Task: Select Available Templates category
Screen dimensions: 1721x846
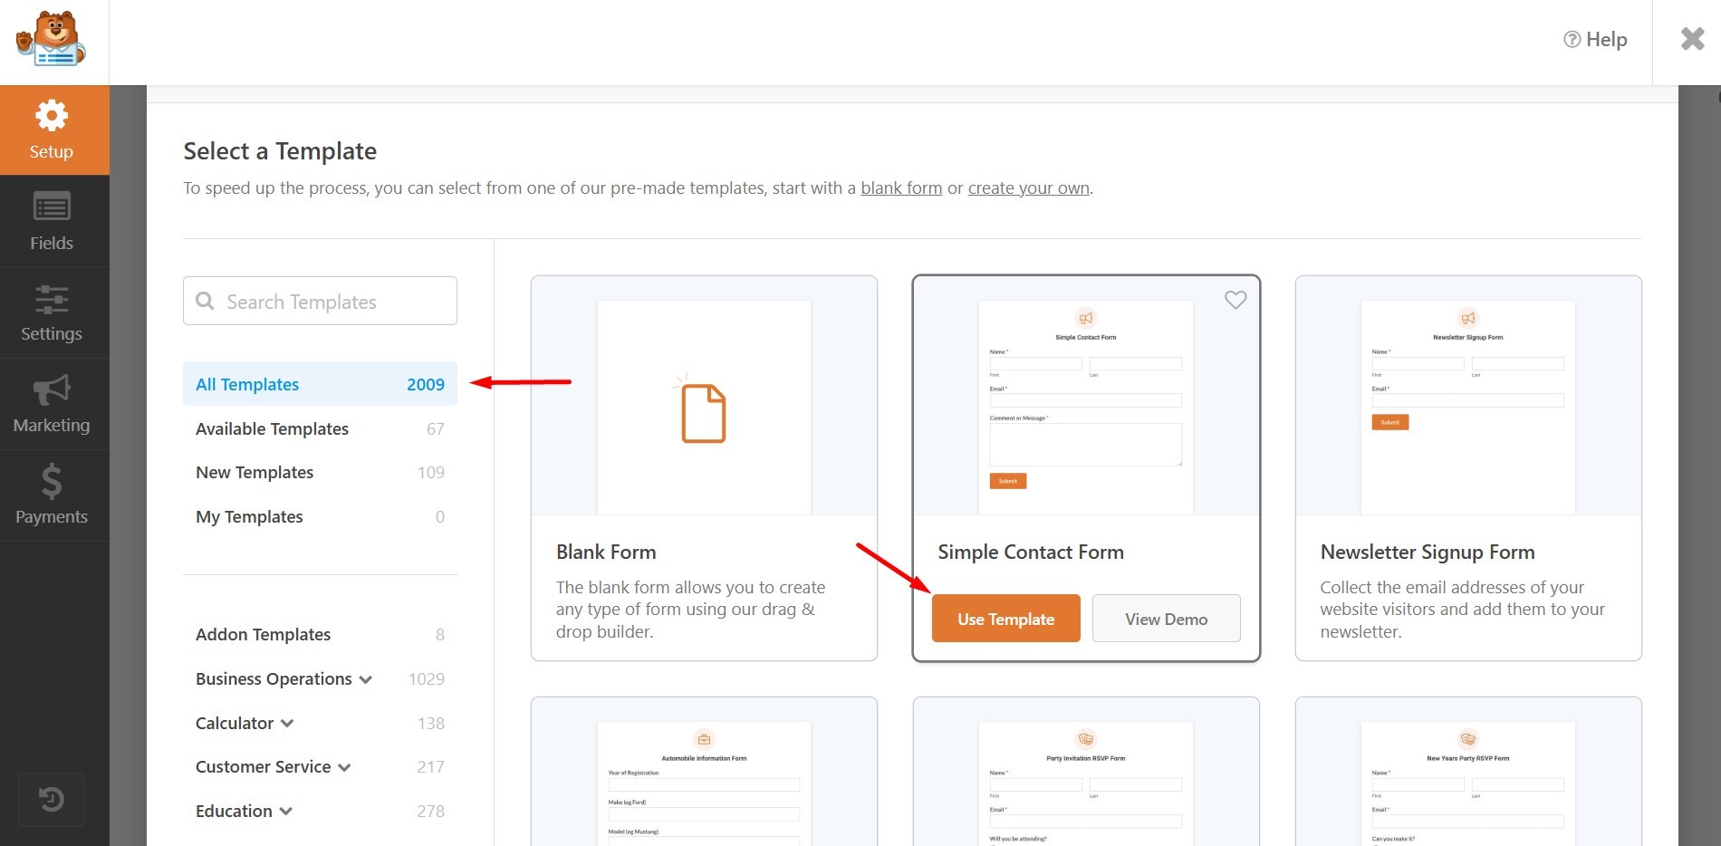Action: click(x=320, y=428)
